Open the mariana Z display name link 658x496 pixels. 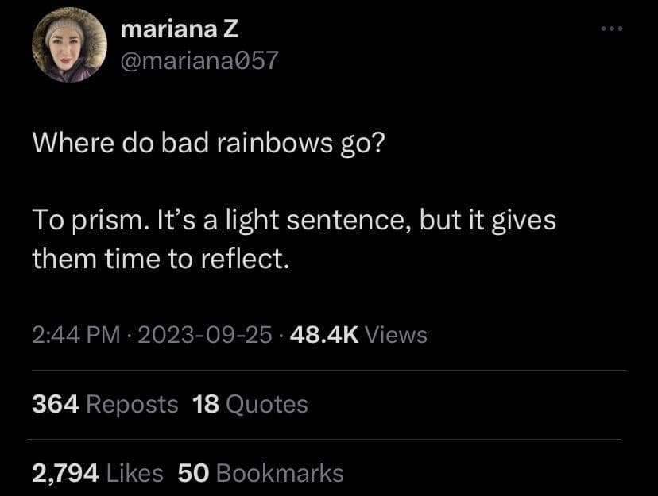(179, 30)
